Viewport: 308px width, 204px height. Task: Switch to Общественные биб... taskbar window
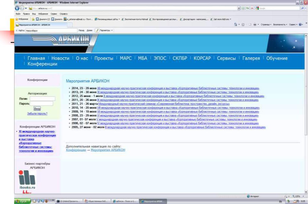coord(97,201)
